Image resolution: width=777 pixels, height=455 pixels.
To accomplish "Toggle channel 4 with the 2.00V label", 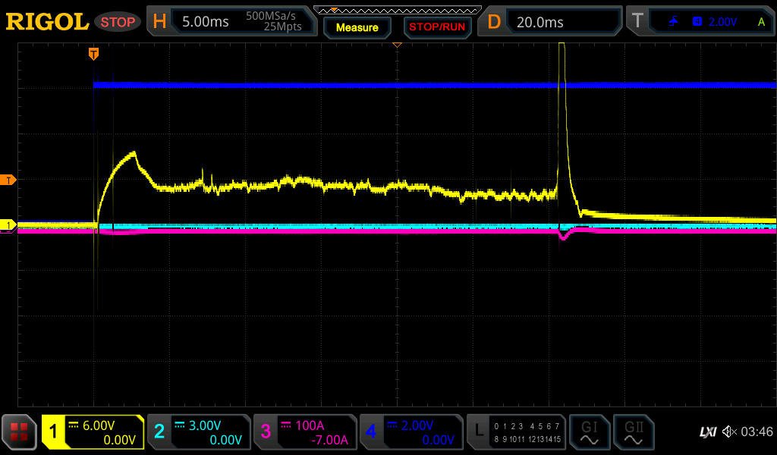I will (x=411, y=432).
